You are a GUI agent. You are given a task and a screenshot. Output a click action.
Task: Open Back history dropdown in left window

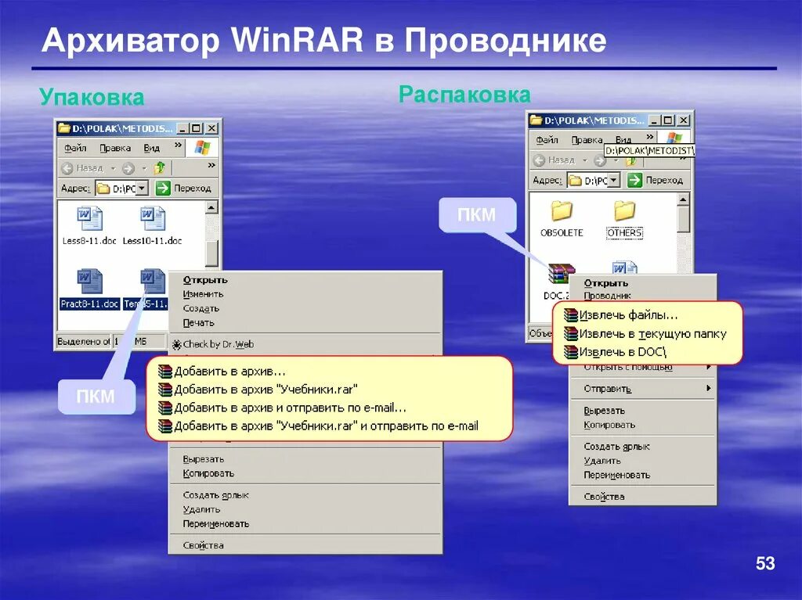(x=113, y=168)
